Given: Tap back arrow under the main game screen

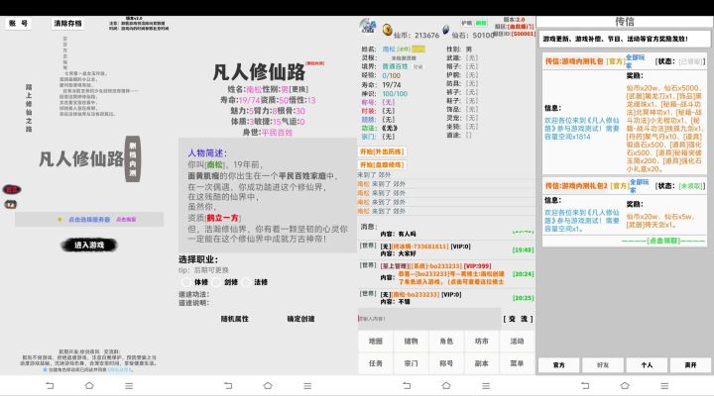Looking at the screenshot, I should tap(407, 385).
